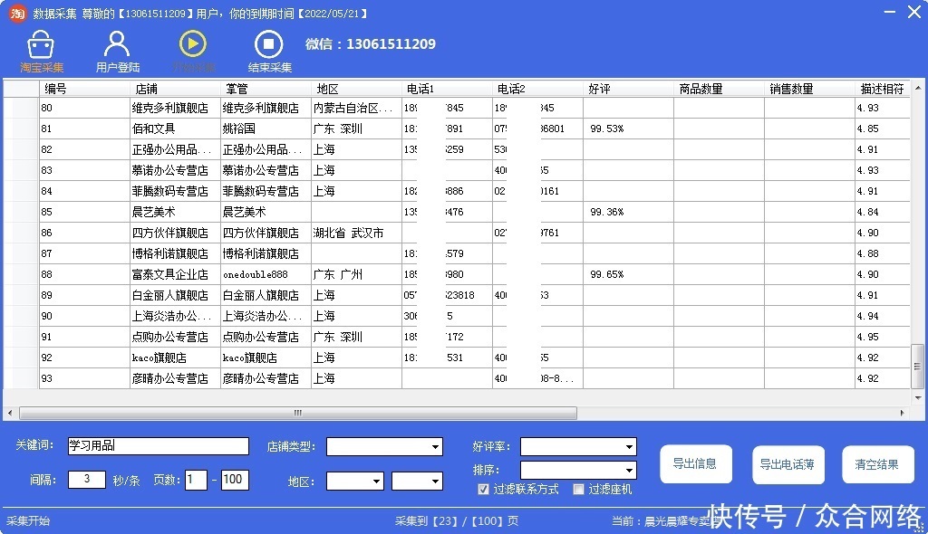Viewport: 928px width, 534px height.
Task: Enable the 过滤座机 checkbox
Action: [x=578, y=489]
